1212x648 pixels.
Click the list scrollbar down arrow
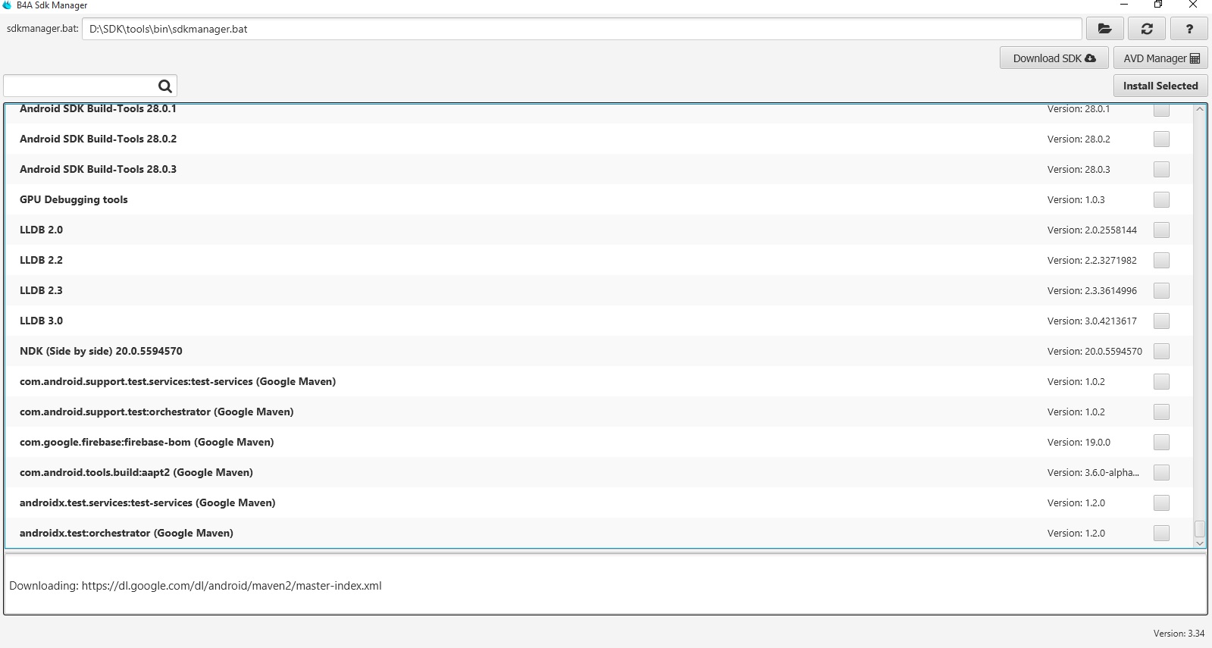1199,543
